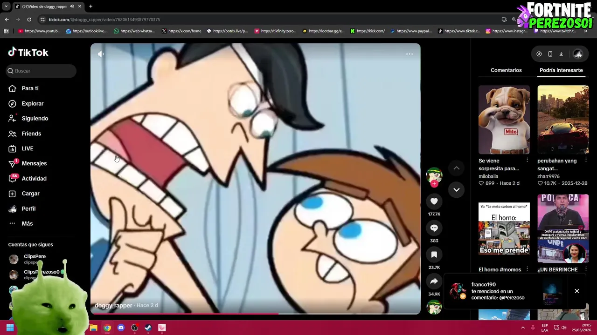Image resolution: width=597 pixels, height=335 pixels.
Task: Show hidden system tray icons
Action: click(523, 328)
